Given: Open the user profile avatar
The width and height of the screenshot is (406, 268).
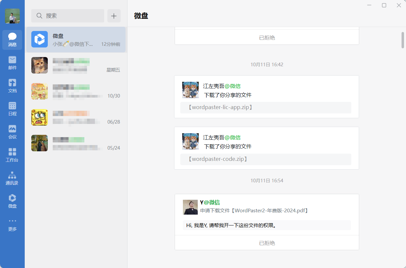Looking at the screenshot, I should (x=12, y=16).
